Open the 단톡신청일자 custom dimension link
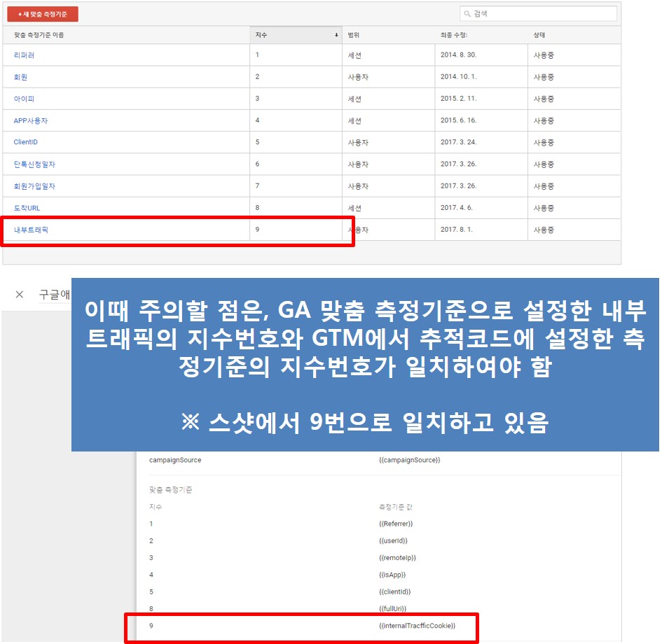 tap(34, 164)
